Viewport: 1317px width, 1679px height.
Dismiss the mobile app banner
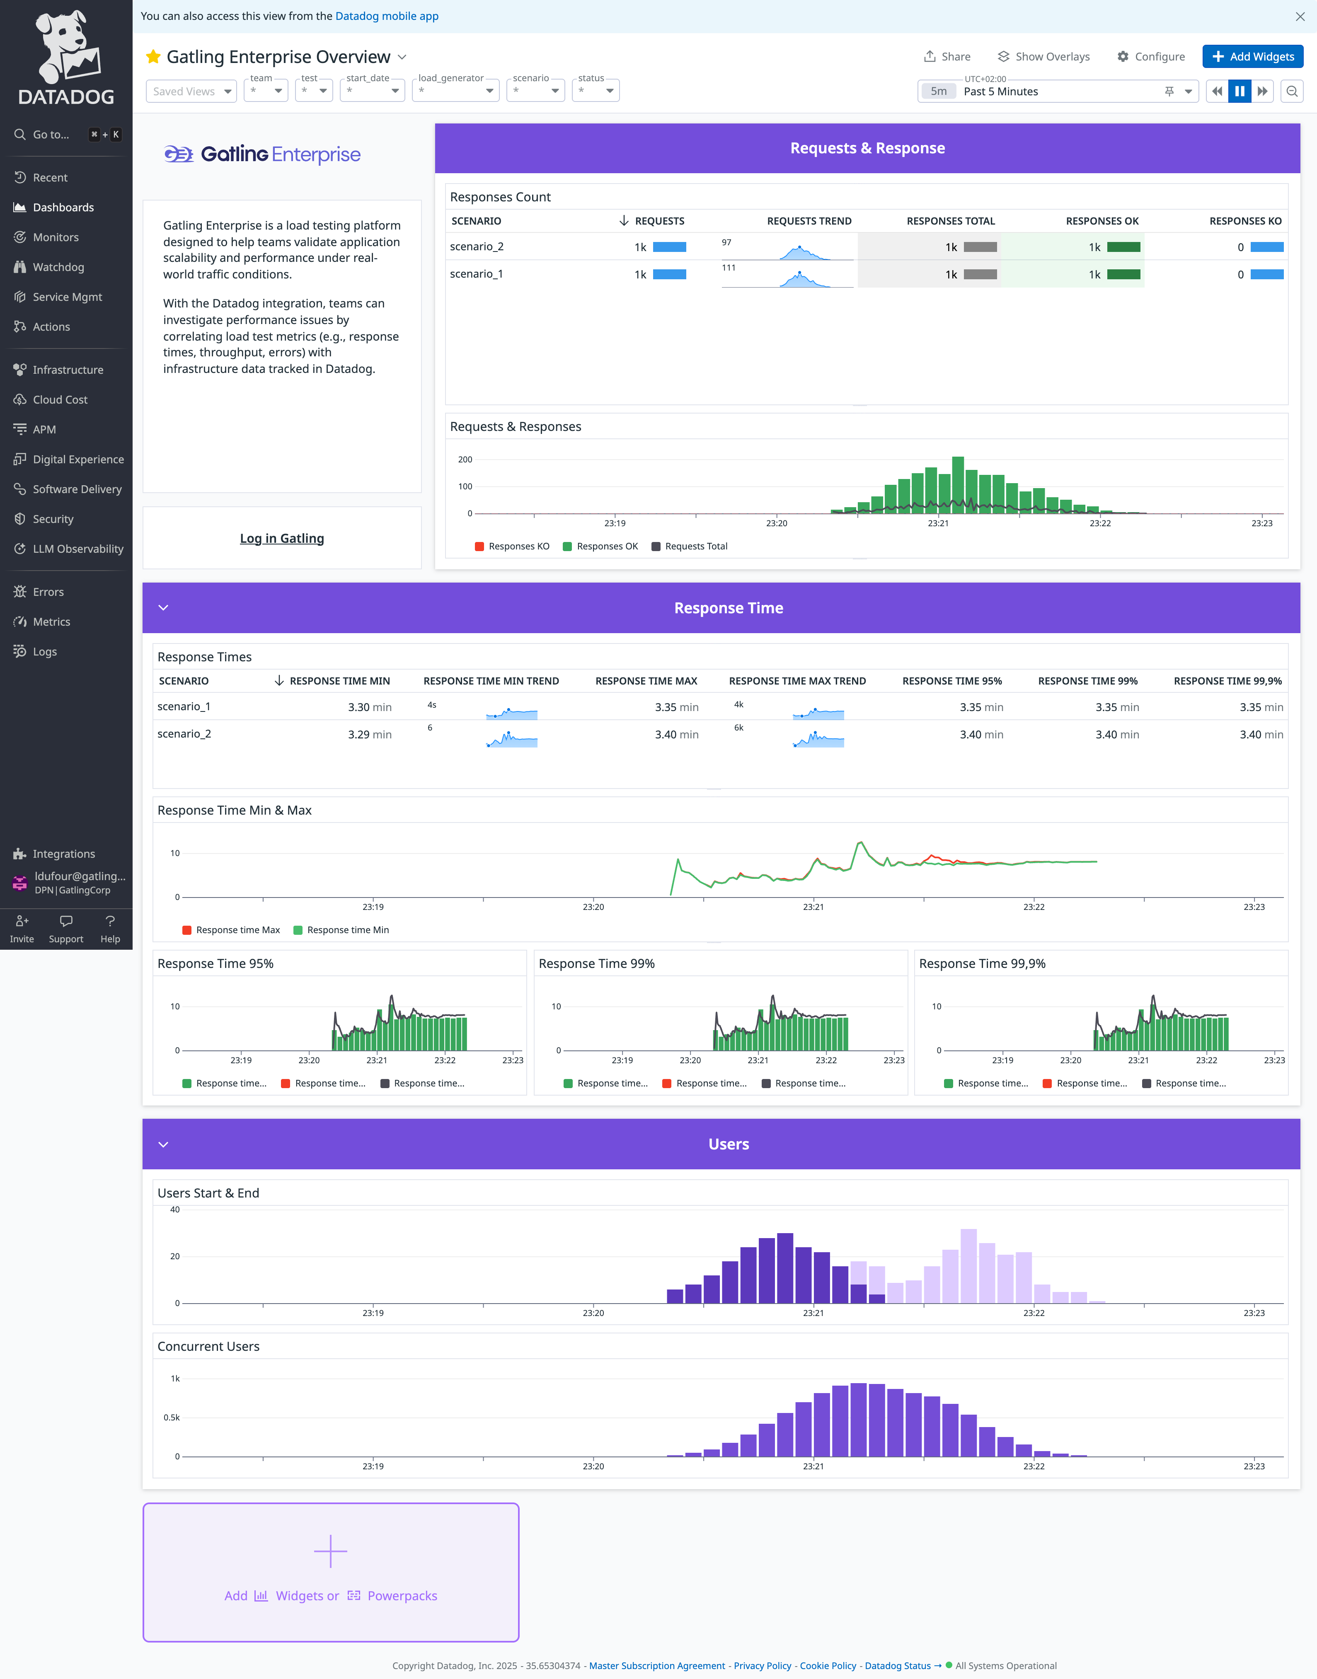tap(1300, 16)
